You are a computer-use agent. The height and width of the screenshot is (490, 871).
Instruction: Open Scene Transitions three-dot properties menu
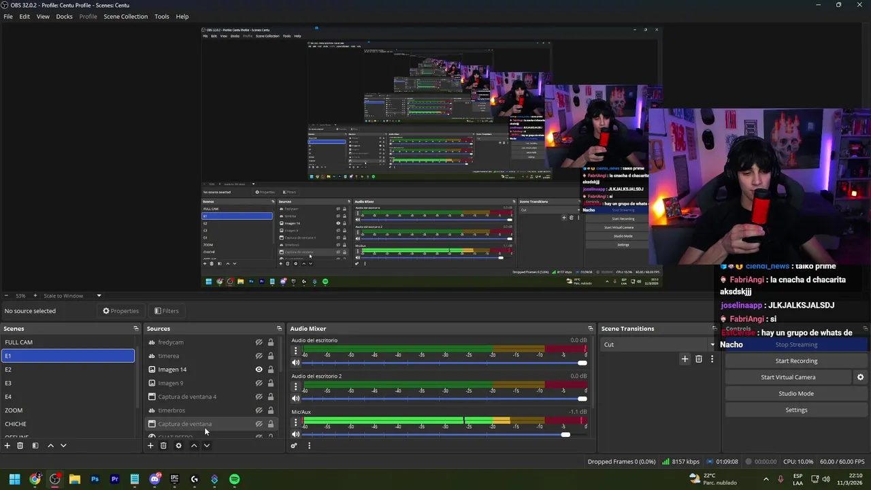tap(712, 359)
